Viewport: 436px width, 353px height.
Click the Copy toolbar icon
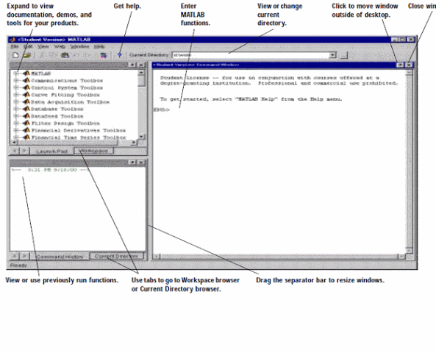52,55
